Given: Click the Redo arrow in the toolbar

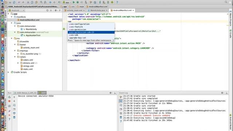Looking at the screenshot, I should (23, 2).
